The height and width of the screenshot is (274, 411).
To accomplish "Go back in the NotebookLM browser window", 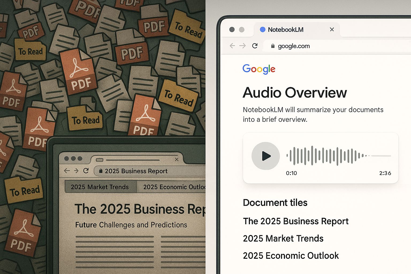I will pos(232,46).
